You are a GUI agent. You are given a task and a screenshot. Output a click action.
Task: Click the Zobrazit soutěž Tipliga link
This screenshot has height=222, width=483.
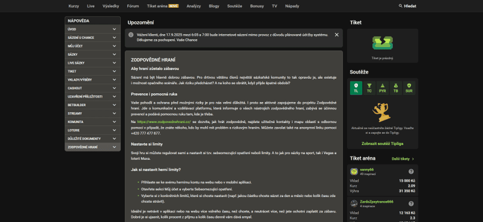click(382, 144)
